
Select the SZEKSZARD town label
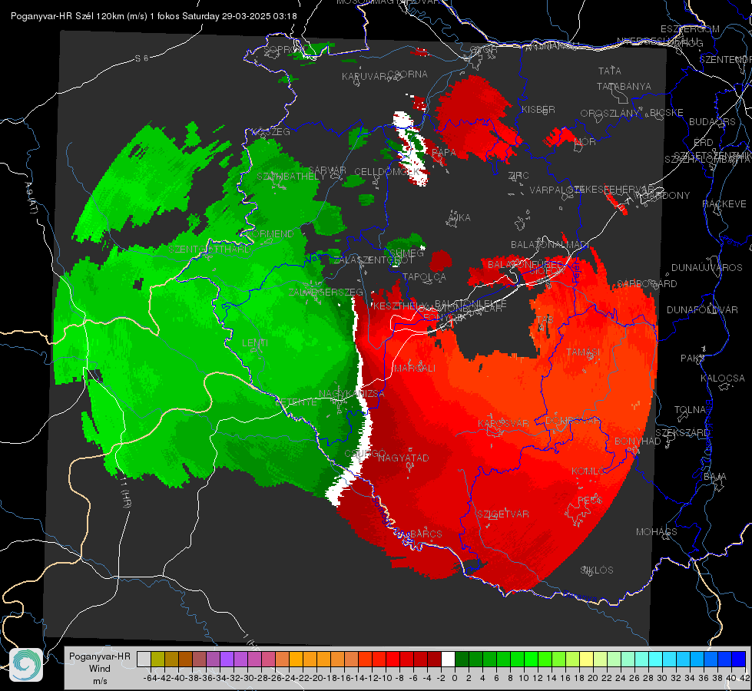tap(682, 433)
